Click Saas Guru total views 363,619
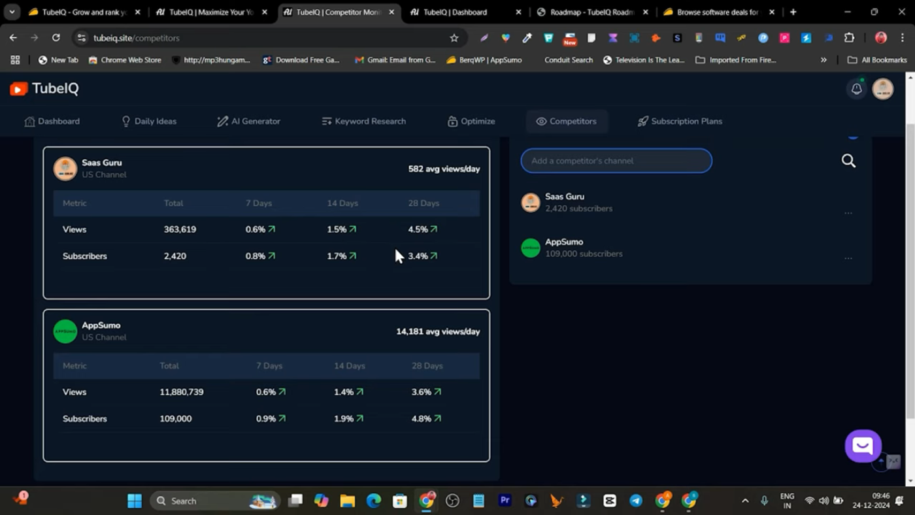Viewport: 915px width, 515px height. pos(180,229)
